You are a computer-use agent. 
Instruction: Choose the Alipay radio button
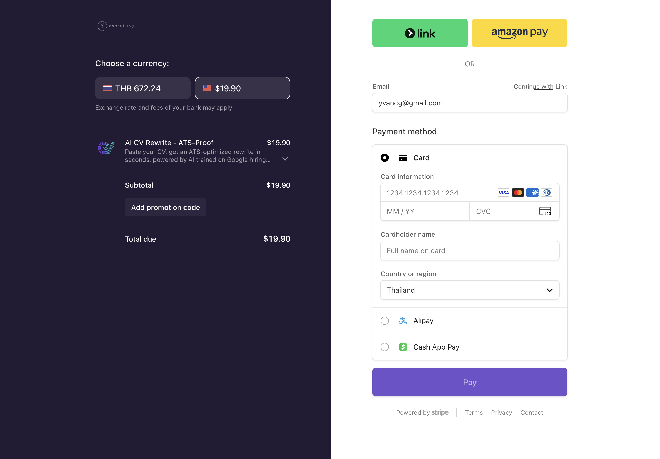(x=384, y=321)
